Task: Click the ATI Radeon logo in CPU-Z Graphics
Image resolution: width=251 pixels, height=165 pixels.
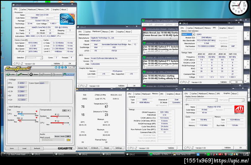Action: coord(239,109)
